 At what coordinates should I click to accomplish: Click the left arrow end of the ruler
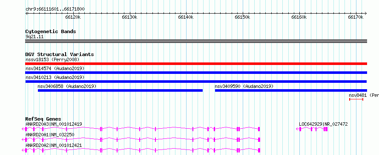(x=26, y=13)
